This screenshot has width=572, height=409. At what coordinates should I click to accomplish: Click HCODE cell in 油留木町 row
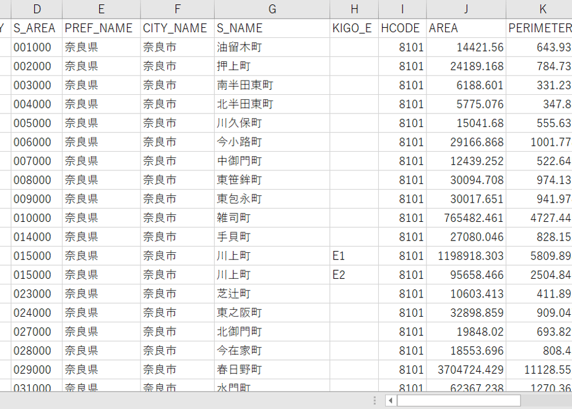(x=402, y=47)
